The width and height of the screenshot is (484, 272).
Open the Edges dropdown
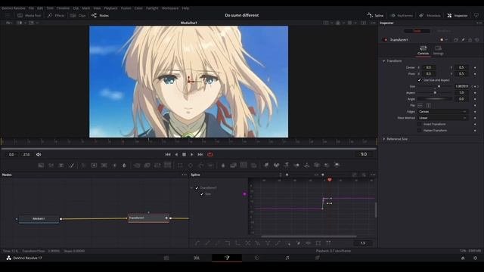442,112
